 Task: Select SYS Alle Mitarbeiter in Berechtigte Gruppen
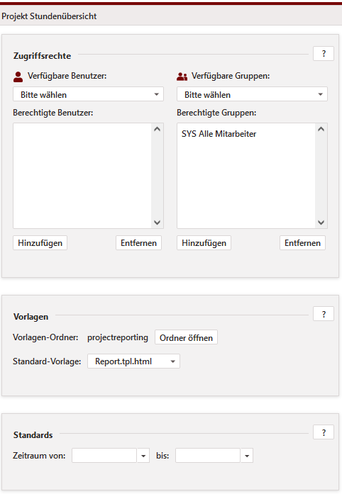pyautogui.click(x=219, y=134)
